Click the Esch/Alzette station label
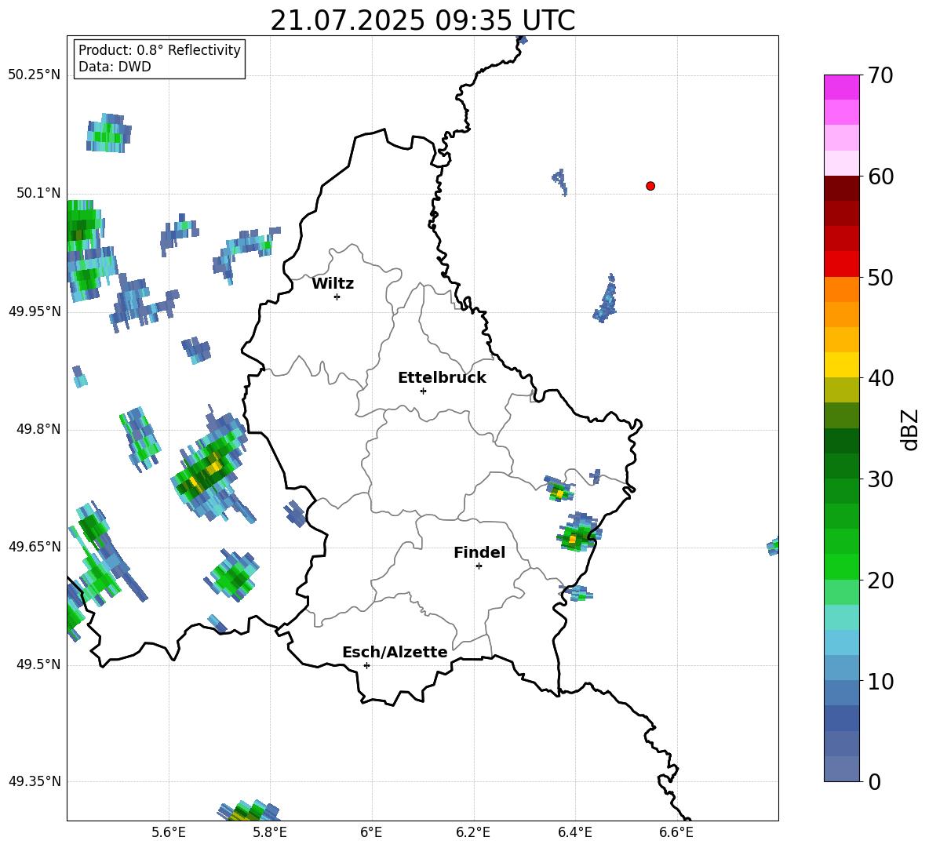Image resolution: width=929 pixels, height=848 pixels. 395,652
